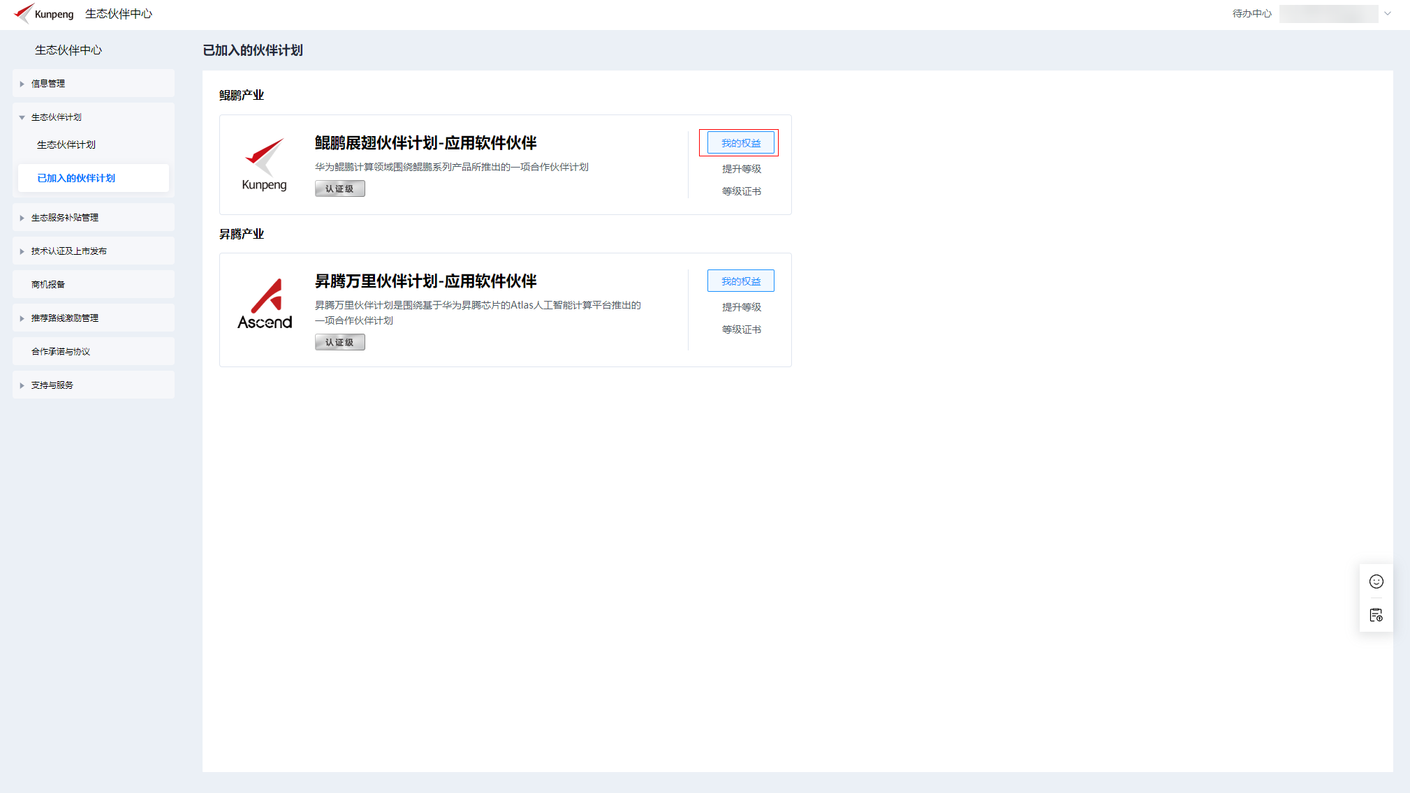Image resolution: width=1410 pixels, height=793 pixels.
Task: Click the 鲲鹏产业 section heading
Action: [x=241, y=95]
